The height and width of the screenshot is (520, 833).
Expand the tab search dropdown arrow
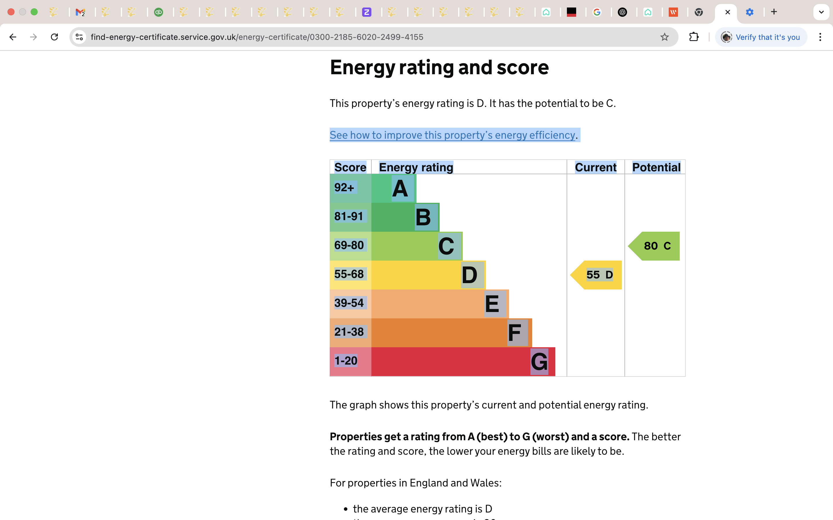[x=821, y=12]
